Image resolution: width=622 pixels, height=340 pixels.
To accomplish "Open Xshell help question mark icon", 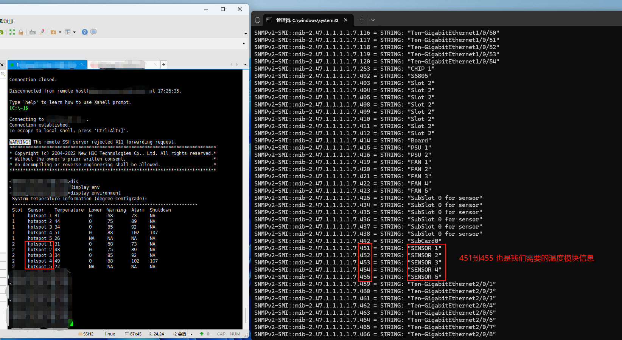I will pyautogui.click(x=84, y=32).
